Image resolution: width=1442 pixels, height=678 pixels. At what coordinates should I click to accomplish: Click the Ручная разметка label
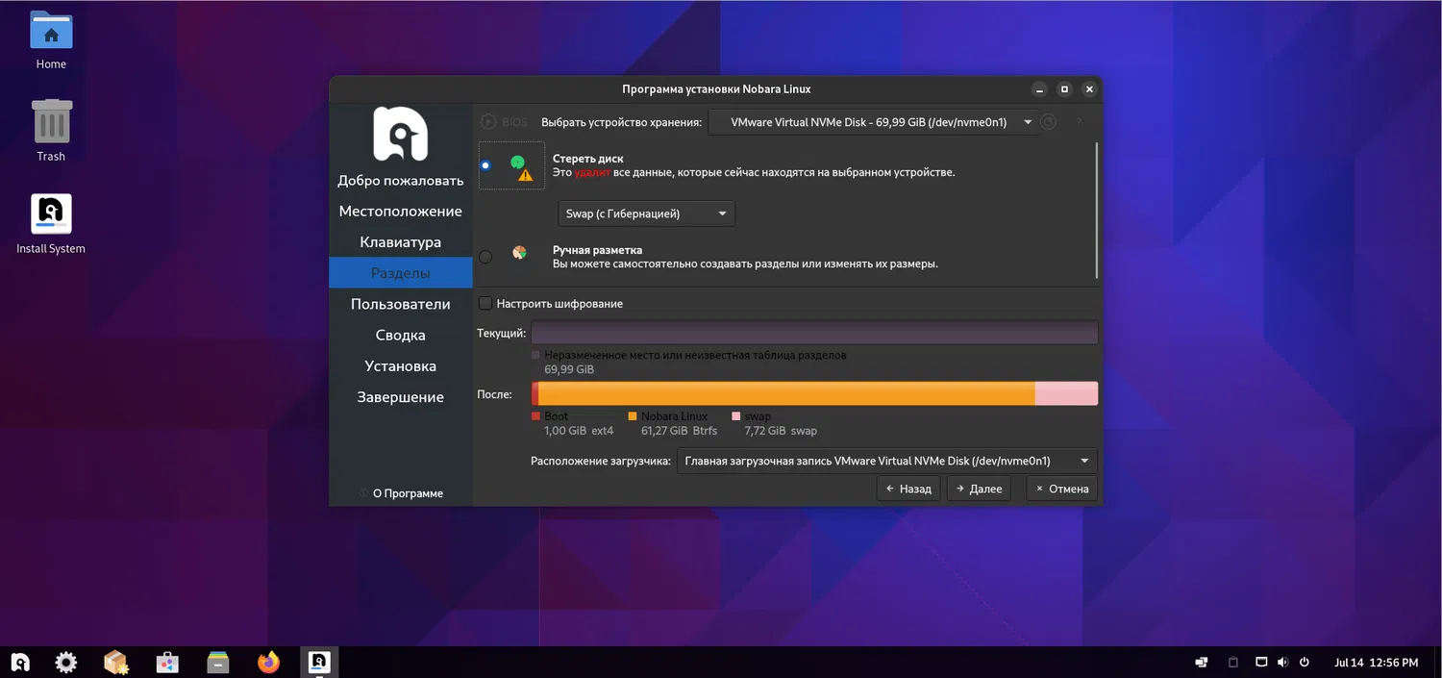597,250
